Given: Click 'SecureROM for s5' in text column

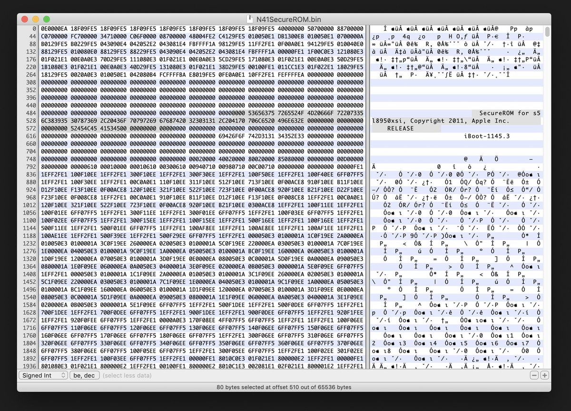Looking at the screenshot, I should tap(510, 113).
